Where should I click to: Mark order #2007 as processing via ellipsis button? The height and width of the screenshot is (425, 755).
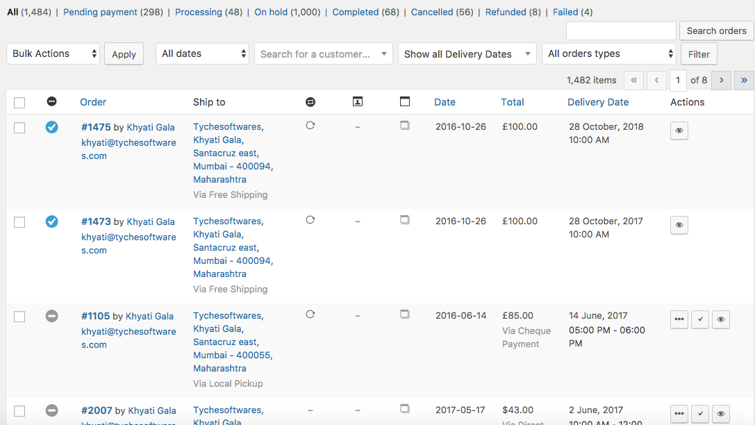[679, 413]
